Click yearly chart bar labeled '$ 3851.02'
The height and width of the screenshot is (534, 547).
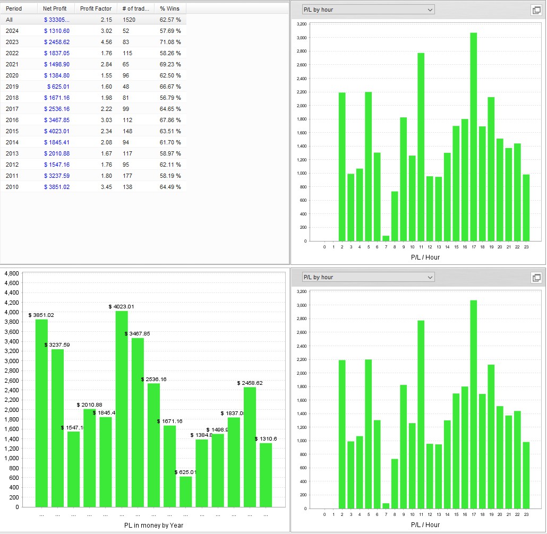[41, 413]
